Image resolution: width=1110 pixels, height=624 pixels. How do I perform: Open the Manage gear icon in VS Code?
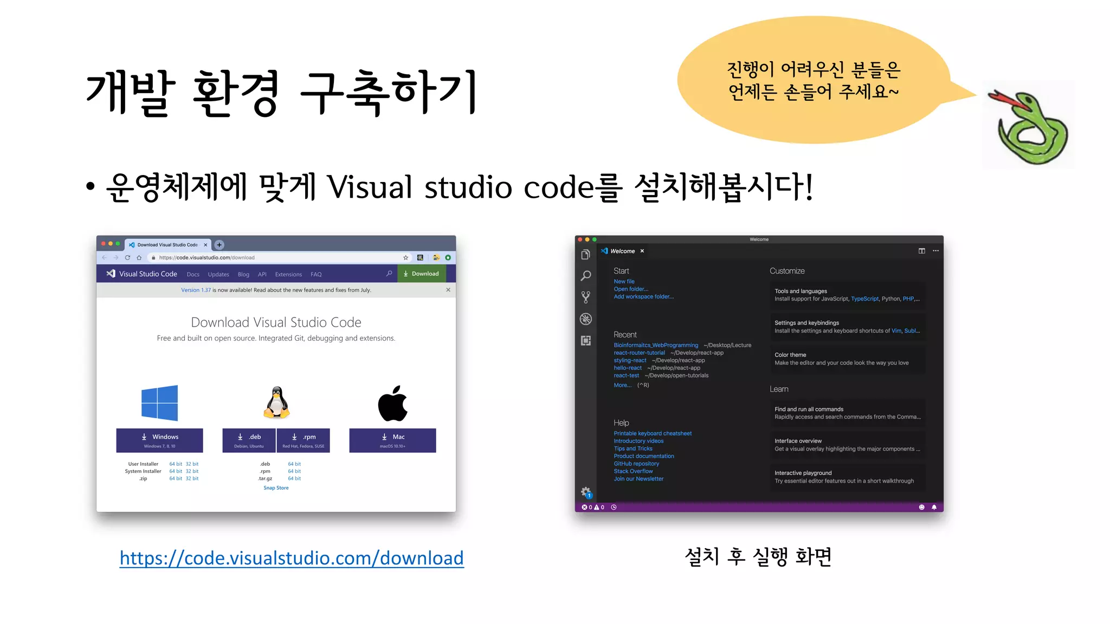[x=586, y=492]
